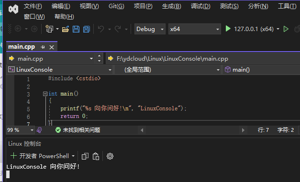Open the 窗口(W) menu
300x182 pixels.
[34, 17]
